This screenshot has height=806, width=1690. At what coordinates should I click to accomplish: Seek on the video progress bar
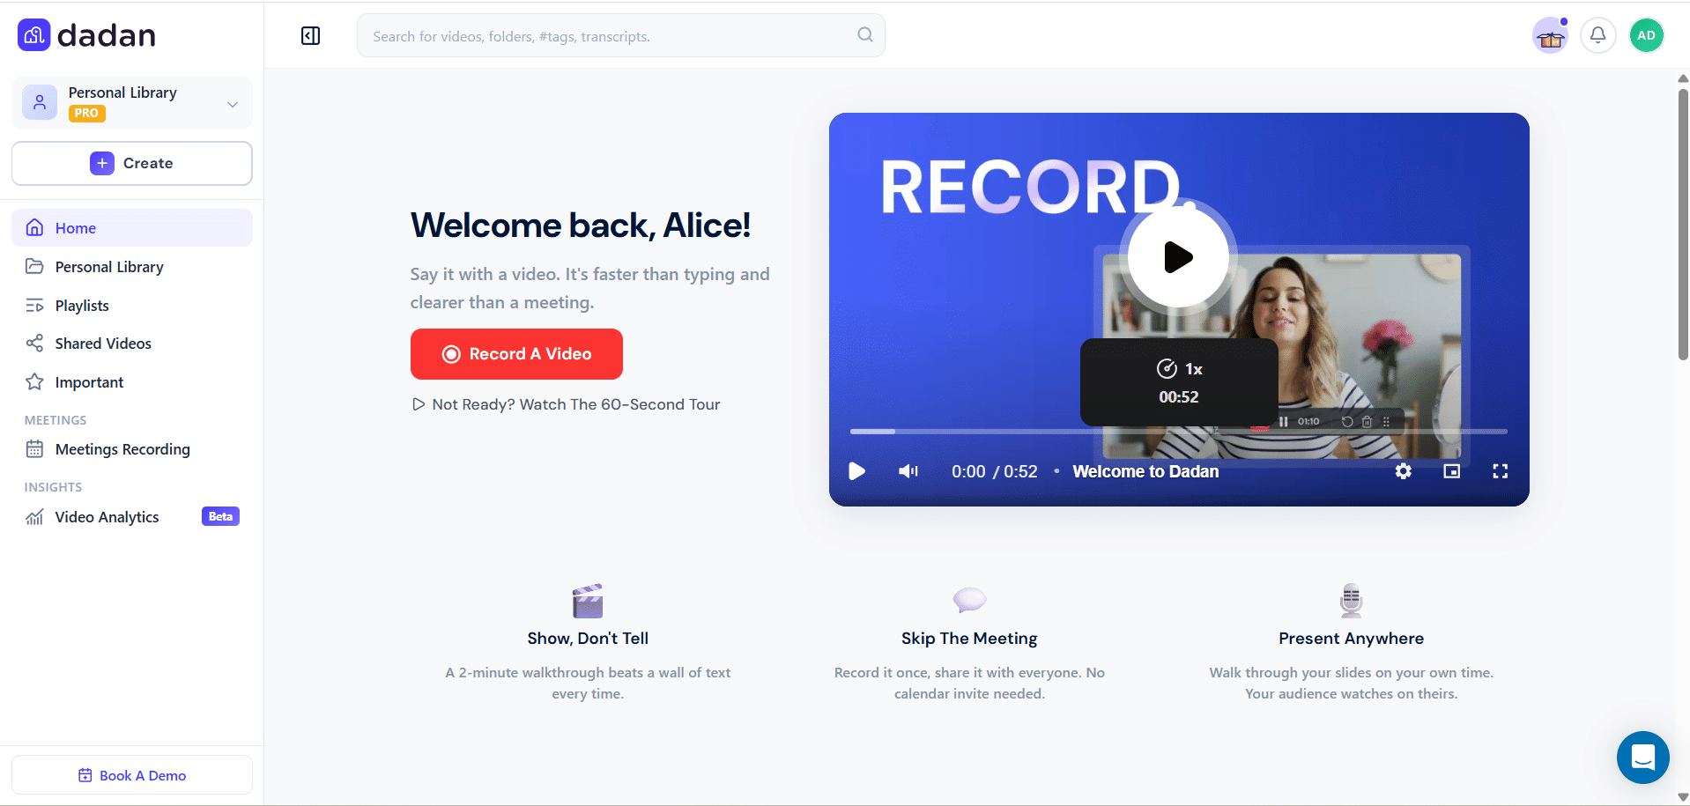(x=1178, y=432)
